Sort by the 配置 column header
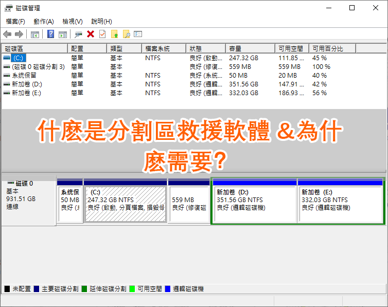The image size is (388, 307). (87, 48)
